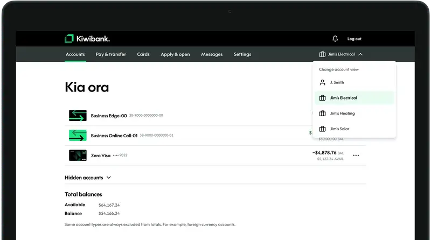Collapse the Jim's Electrical account switcher chevron
The width and height of the screenshot is (431, 240).
360,54
